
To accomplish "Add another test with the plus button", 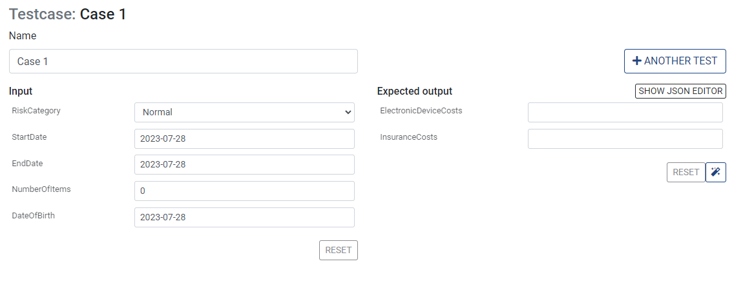I will coord(675,61).
